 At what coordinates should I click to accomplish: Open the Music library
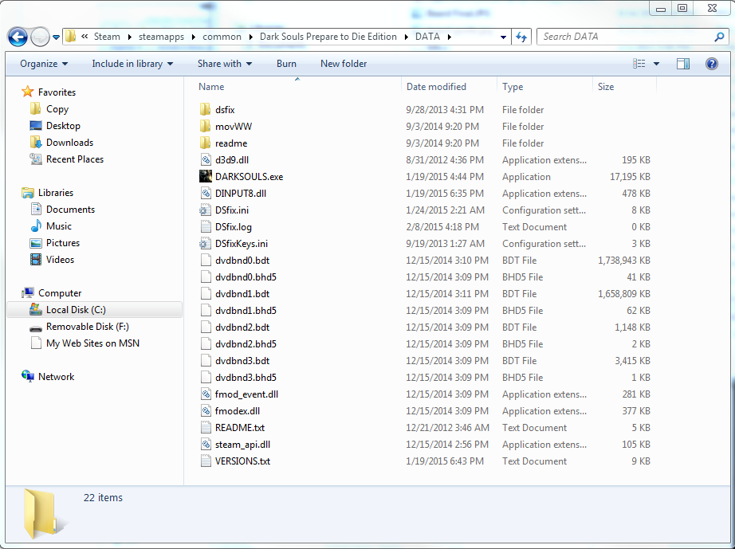coord(59,226)
